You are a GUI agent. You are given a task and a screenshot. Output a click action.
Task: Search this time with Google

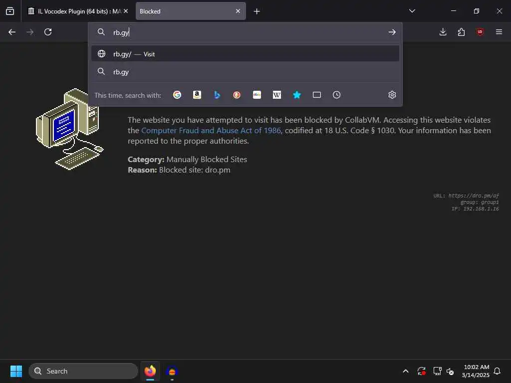coord(177,95)
